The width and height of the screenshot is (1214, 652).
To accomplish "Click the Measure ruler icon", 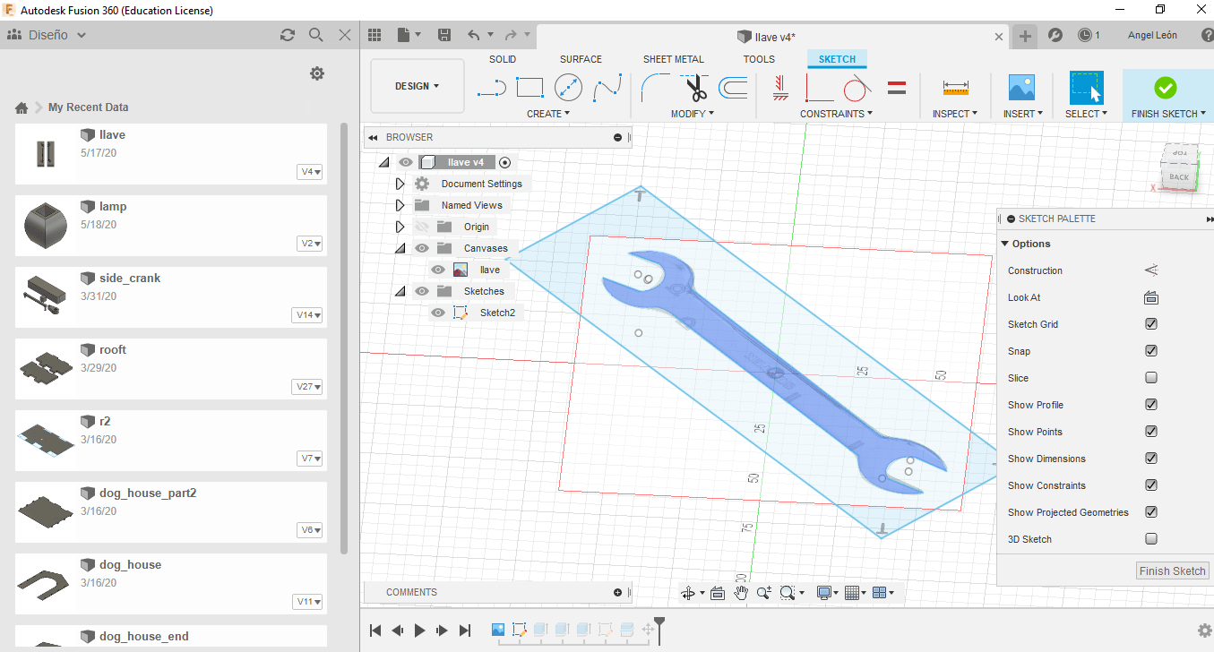I will tap(956, 88).
